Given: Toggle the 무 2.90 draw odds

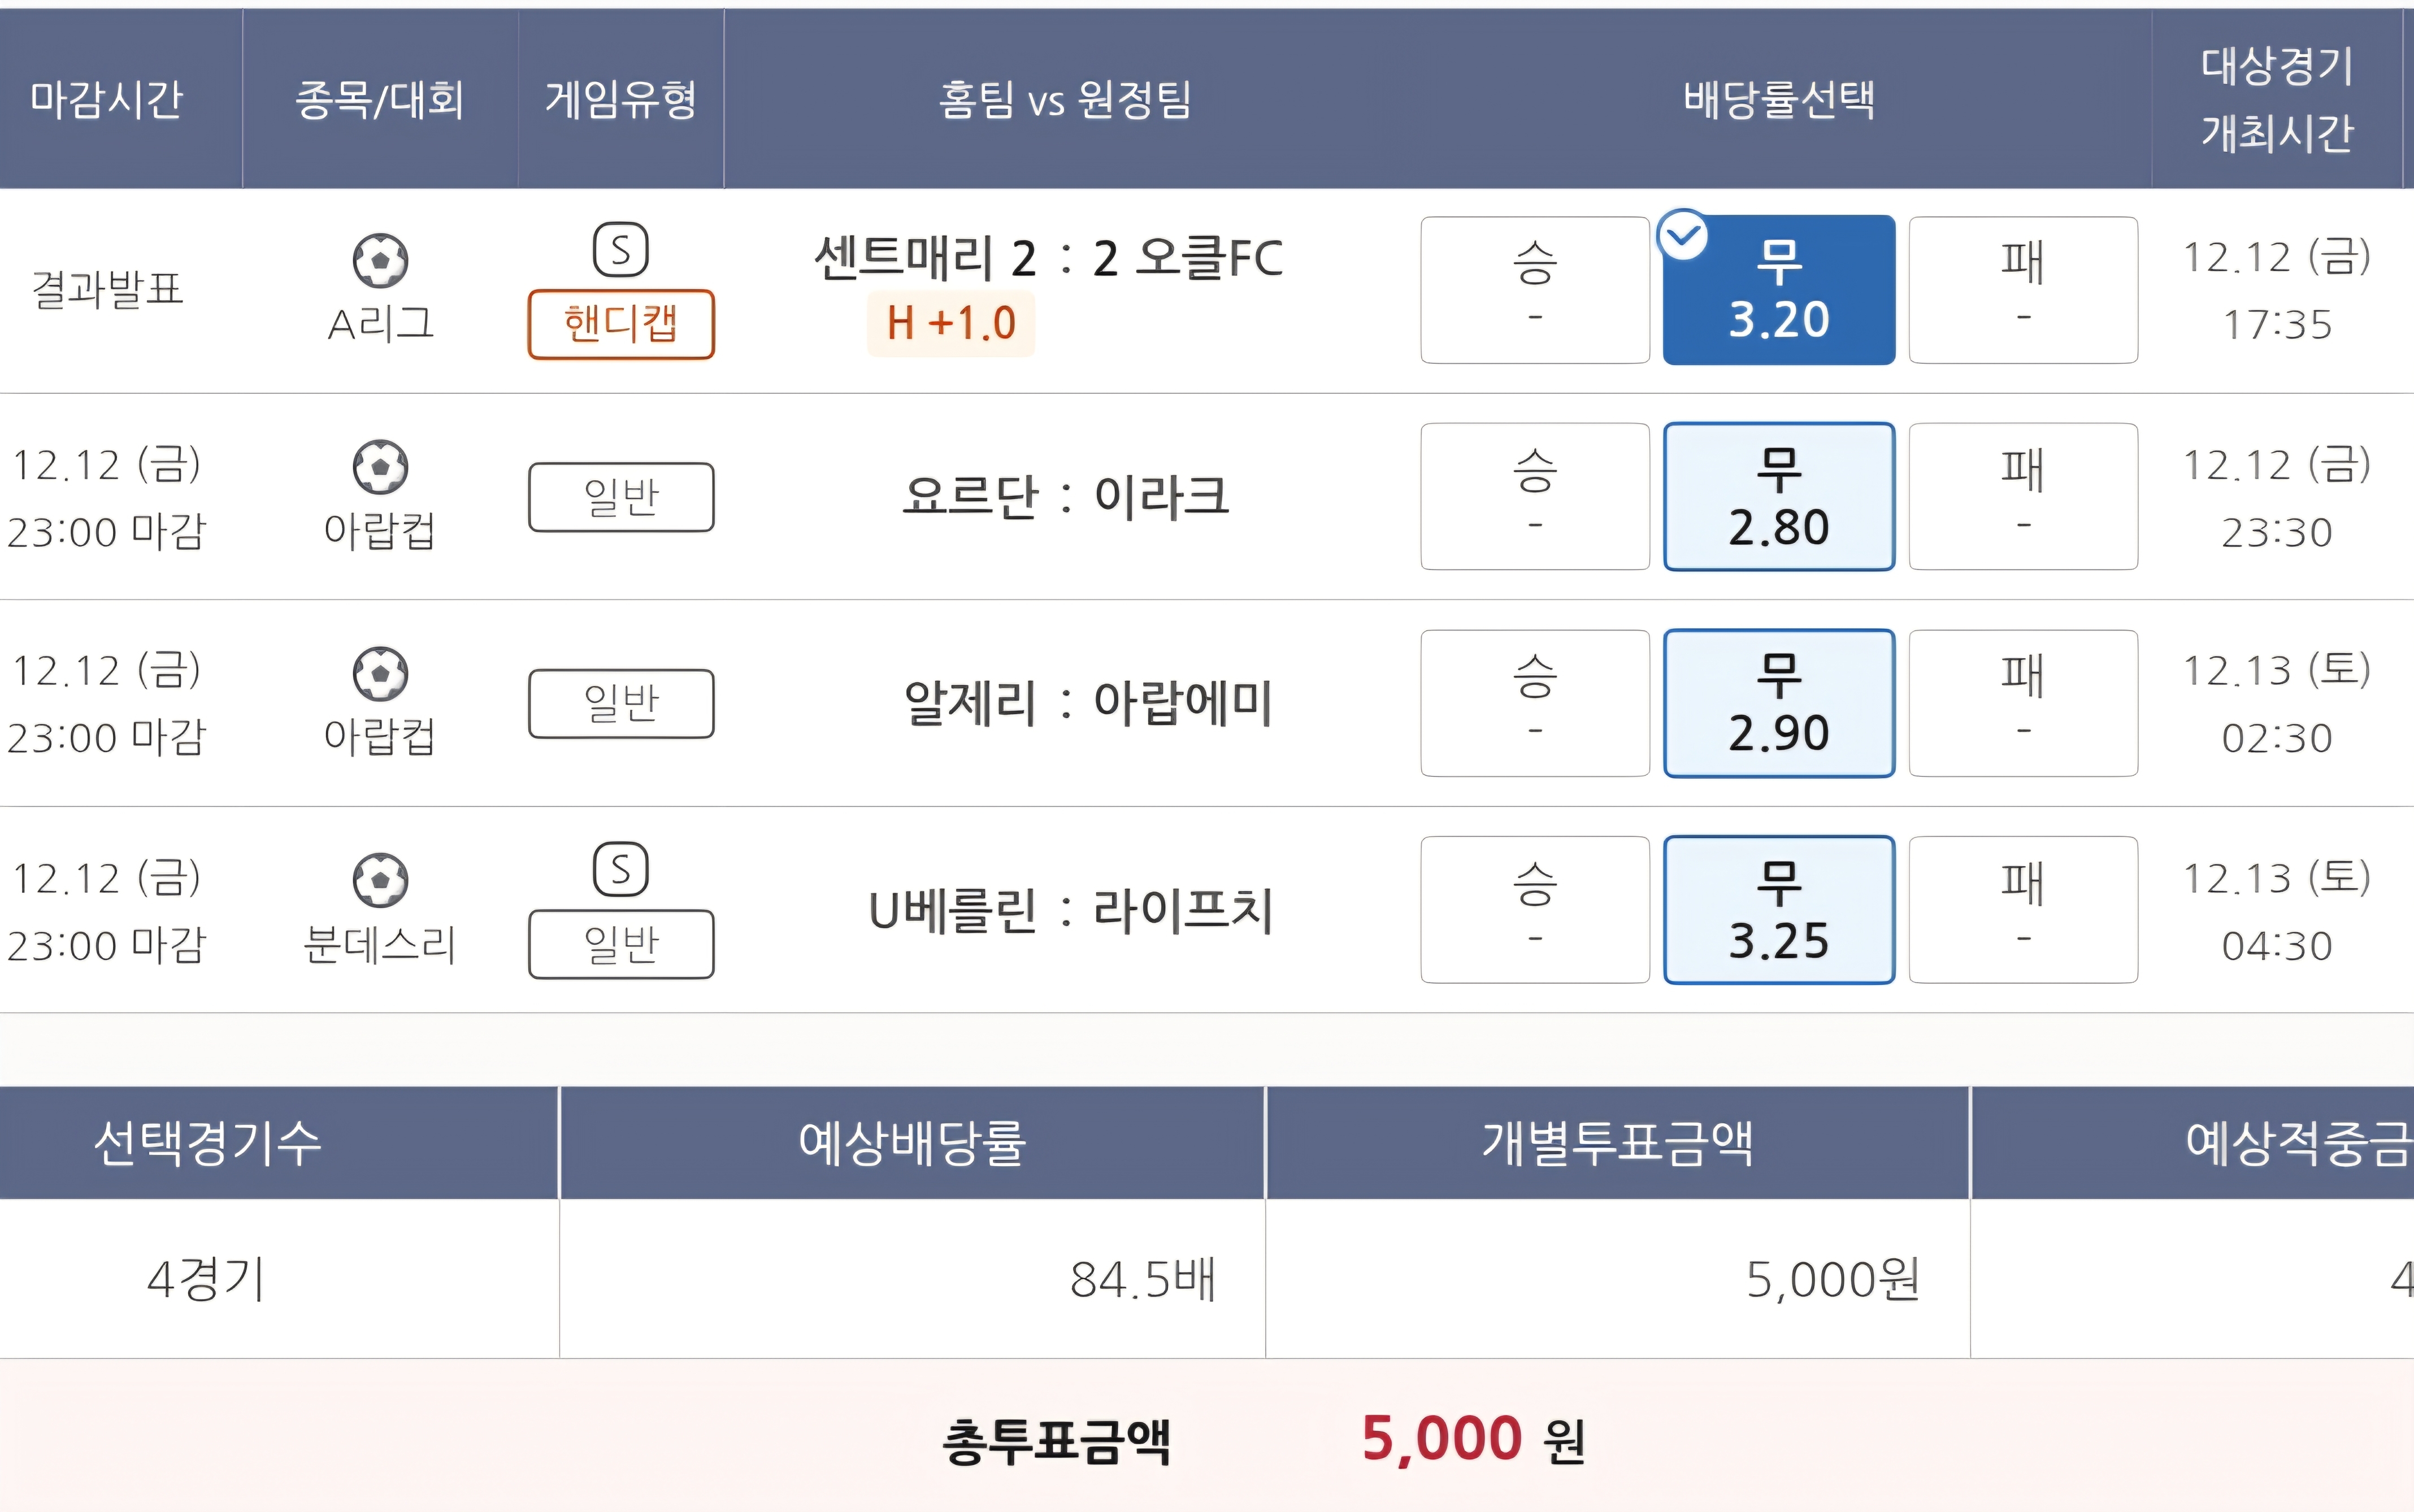Looking at the screenshot, I should [x=1779, y=703].
